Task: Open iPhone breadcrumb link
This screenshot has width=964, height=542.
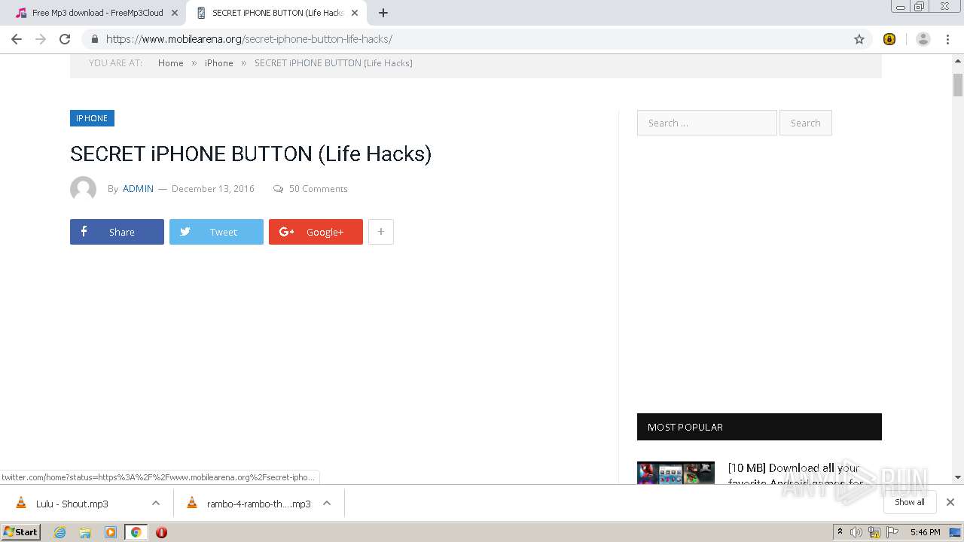Action: (x=219, y=63)
